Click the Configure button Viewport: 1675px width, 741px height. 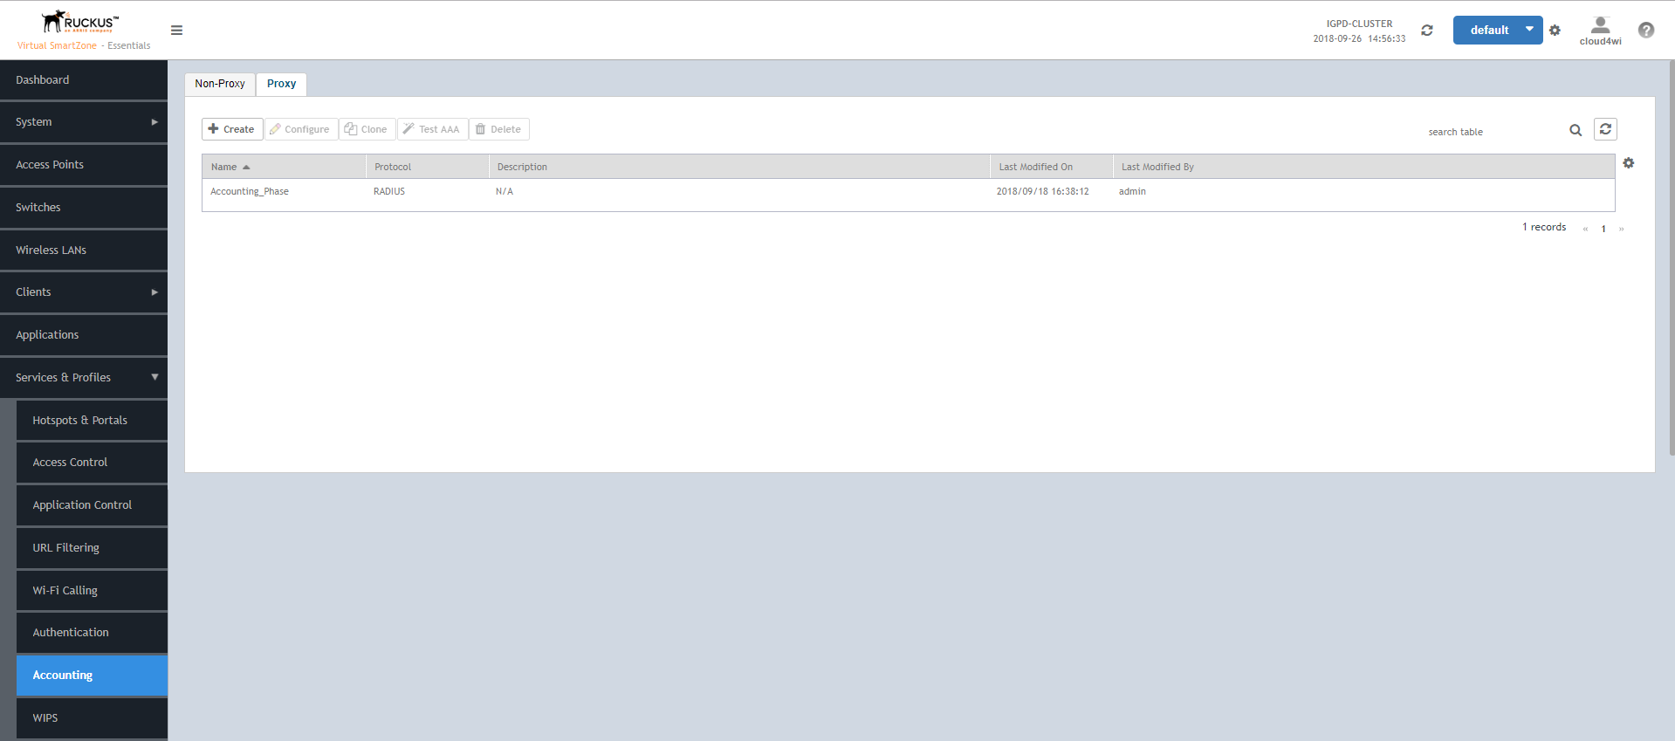[x=300, y=129]
